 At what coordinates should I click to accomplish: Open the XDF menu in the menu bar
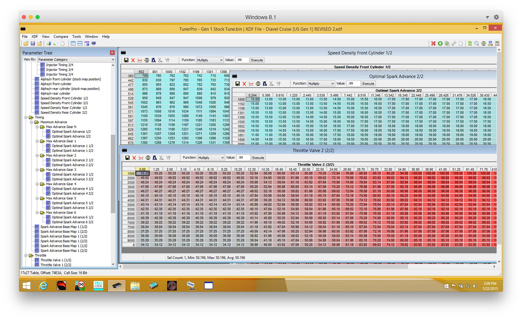pyautogui.click(x=34, y=36)
